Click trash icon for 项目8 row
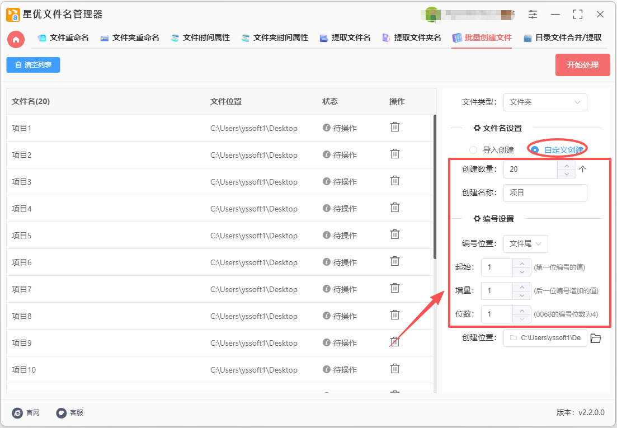 [x=395, y=315]
